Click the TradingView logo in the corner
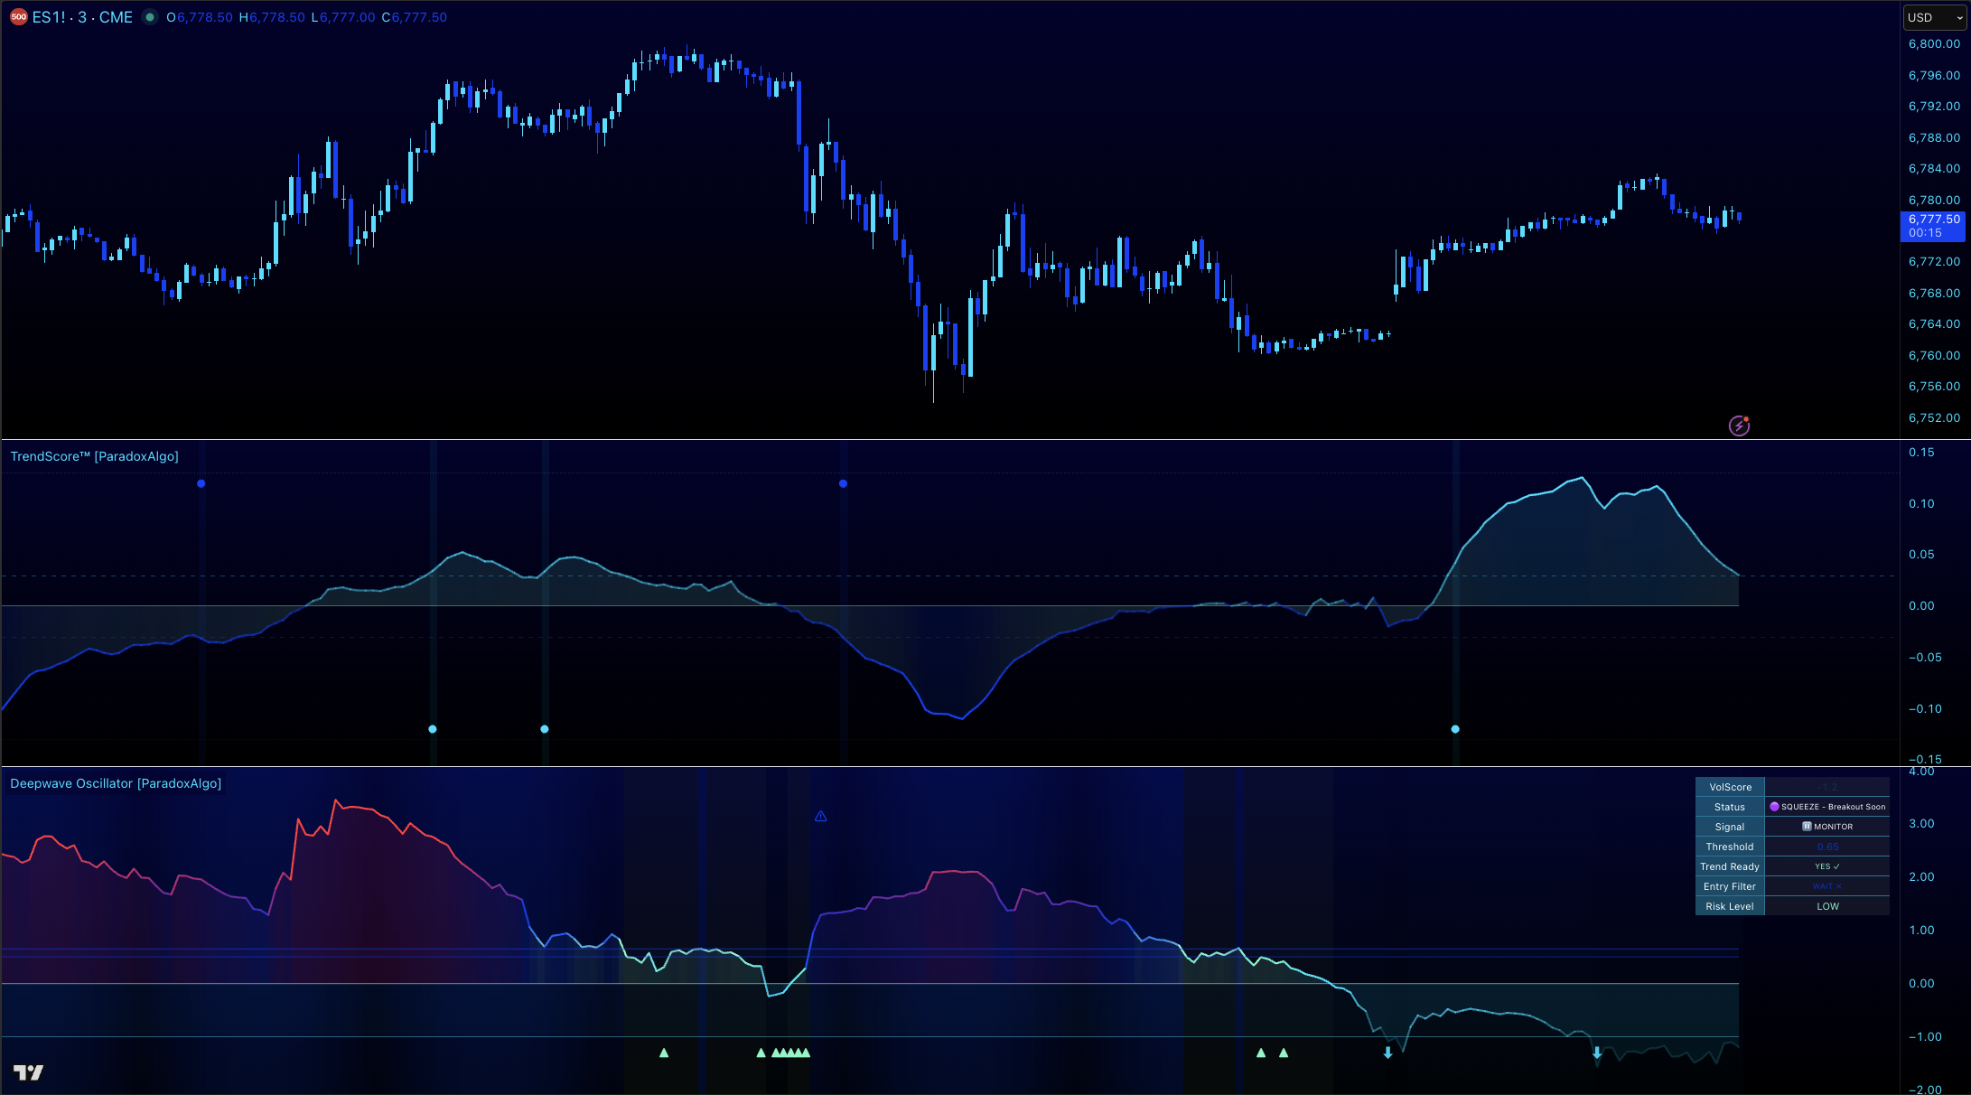1971x1095 pixels. tap(29, 1072)
